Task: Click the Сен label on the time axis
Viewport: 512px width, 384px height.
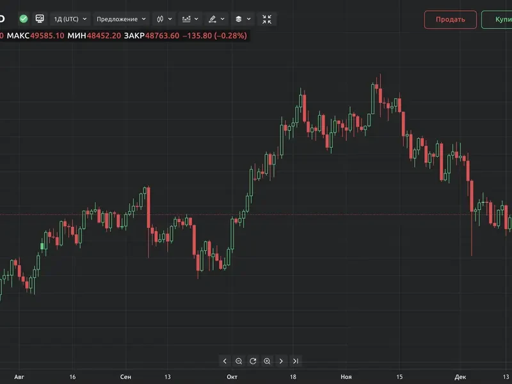Action: [x=125, y=377]
